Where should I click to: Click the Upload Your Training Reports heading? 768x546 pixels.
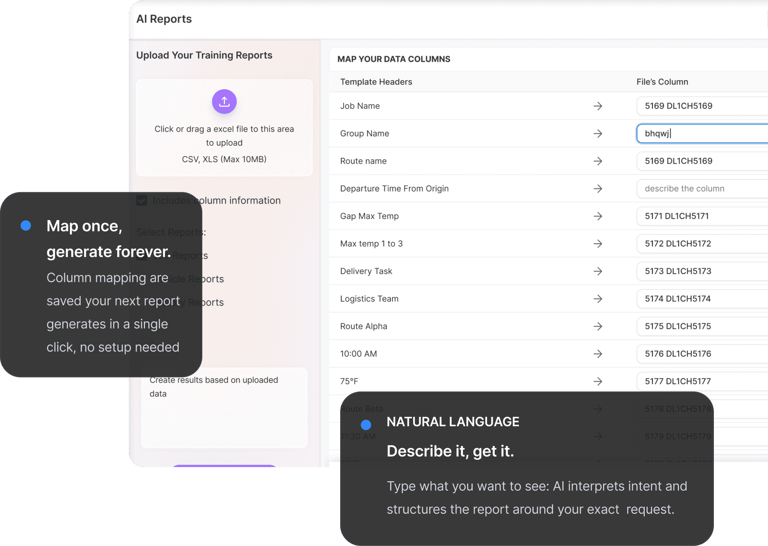coord(204,55)
